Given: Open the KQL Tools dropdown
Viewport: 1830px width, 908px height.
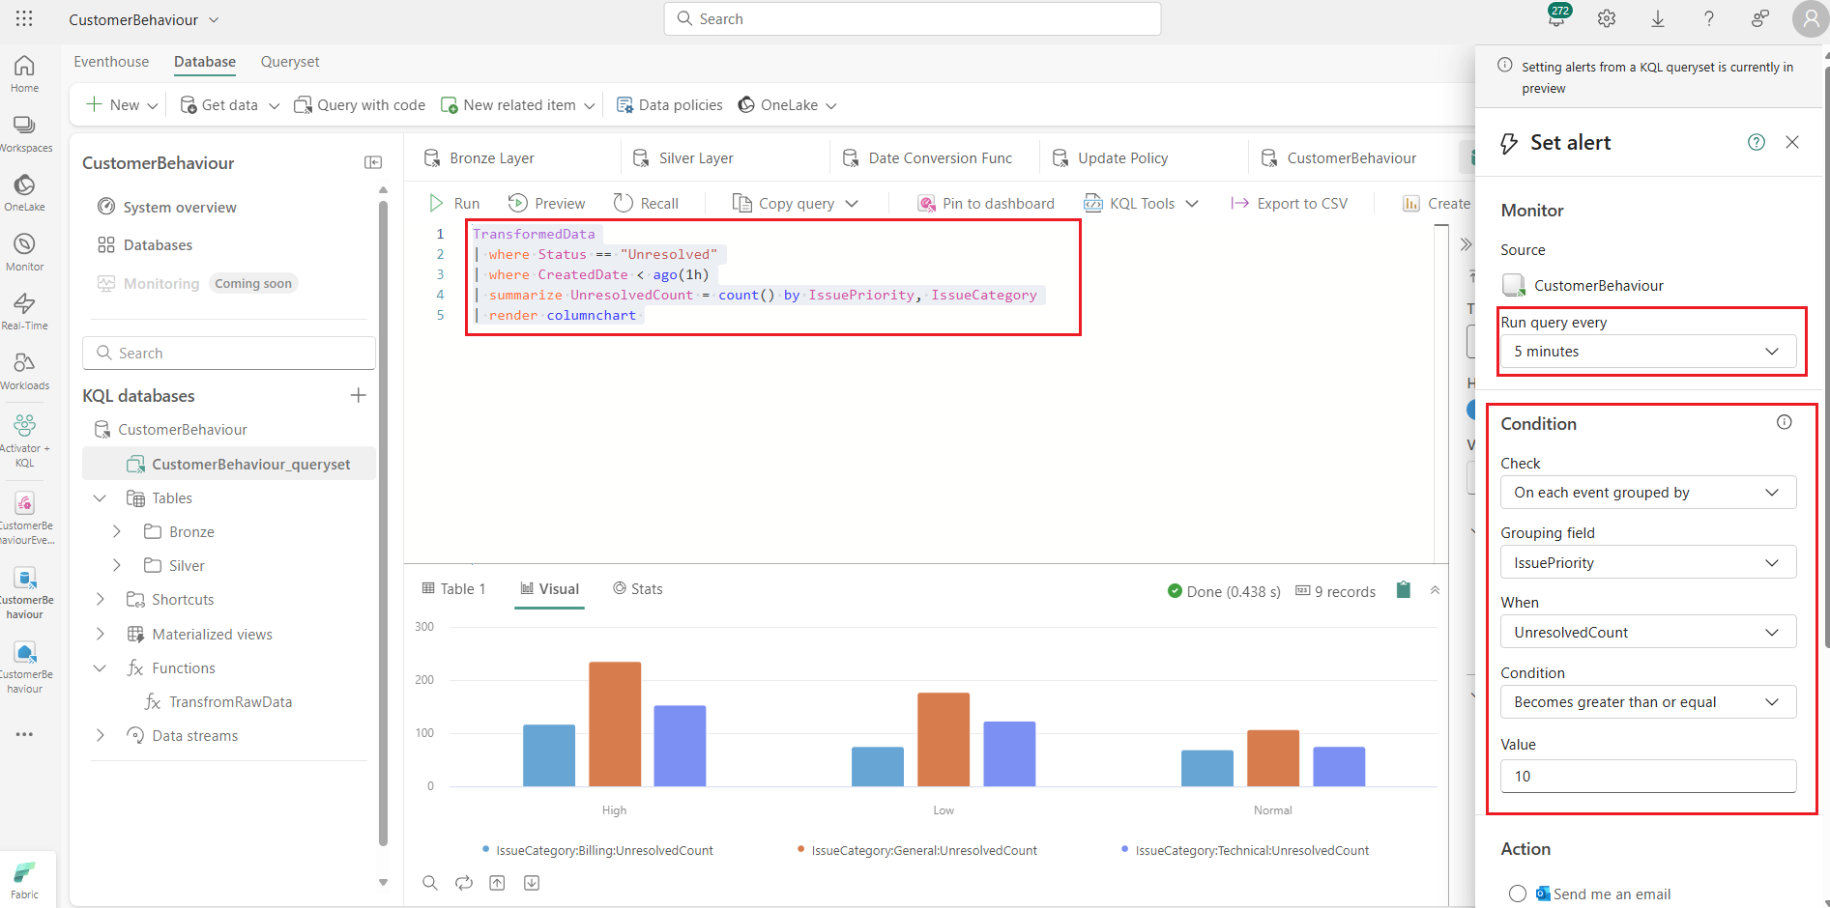Looking at the screenshot, I should click(1142, 203).
